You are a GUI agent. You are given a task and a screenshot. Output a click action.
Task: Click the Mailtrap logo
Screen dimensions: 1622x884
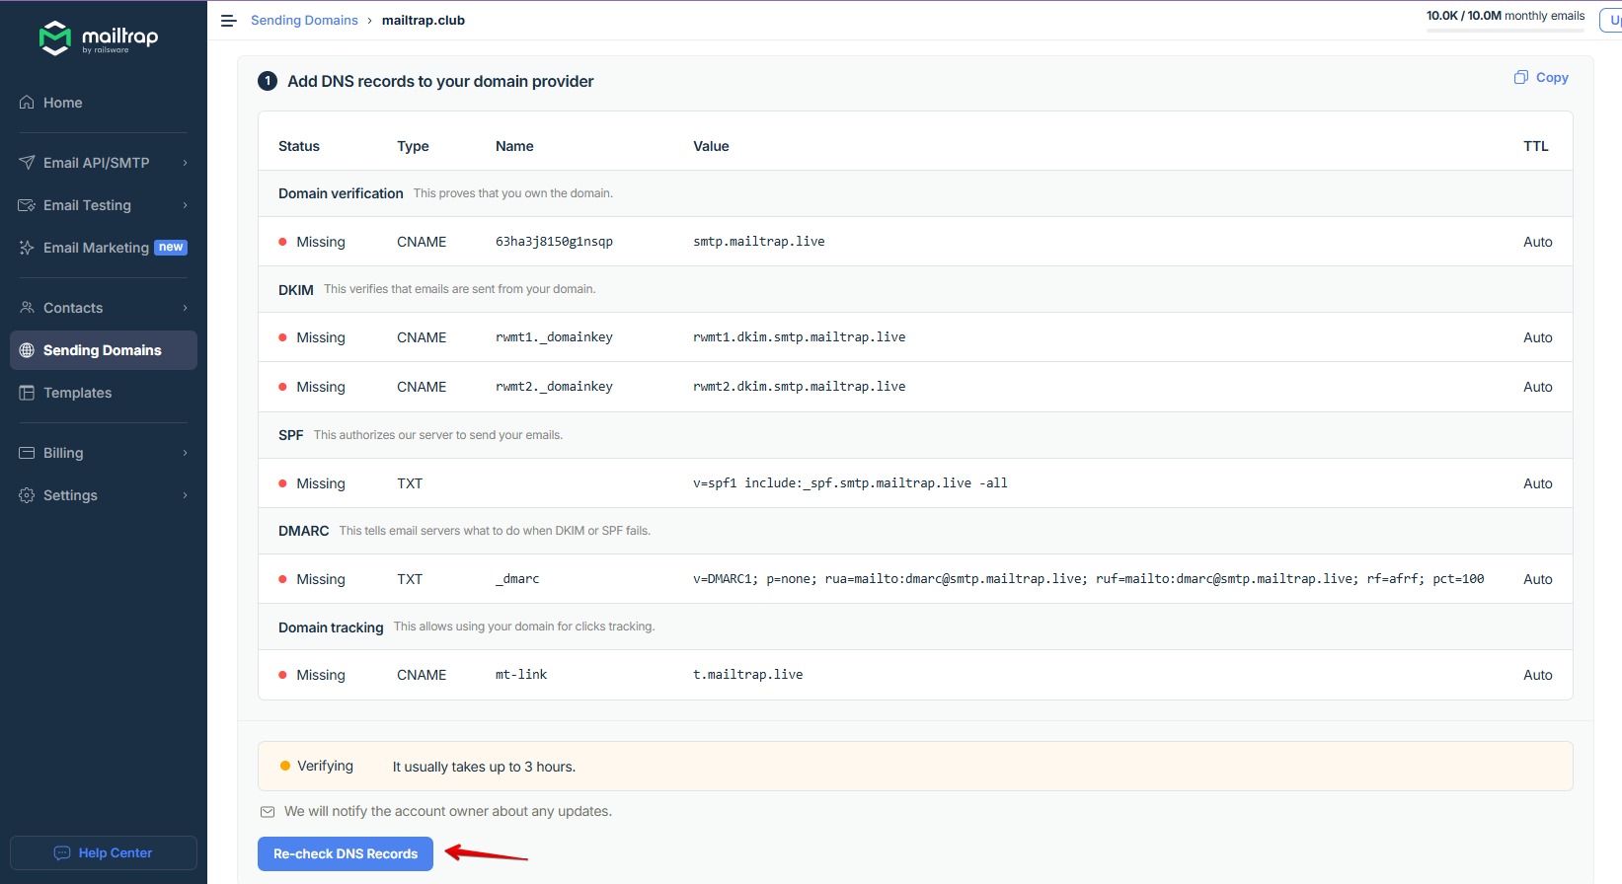99,38
